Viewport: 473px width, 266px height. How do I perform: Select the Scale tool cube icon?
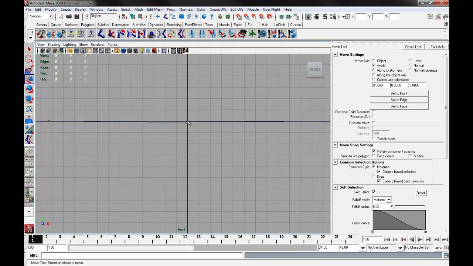click(29, 99)
